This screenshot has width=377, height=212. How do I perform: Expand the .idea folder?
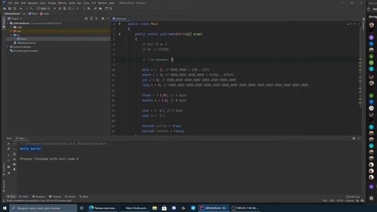[11, 27]
